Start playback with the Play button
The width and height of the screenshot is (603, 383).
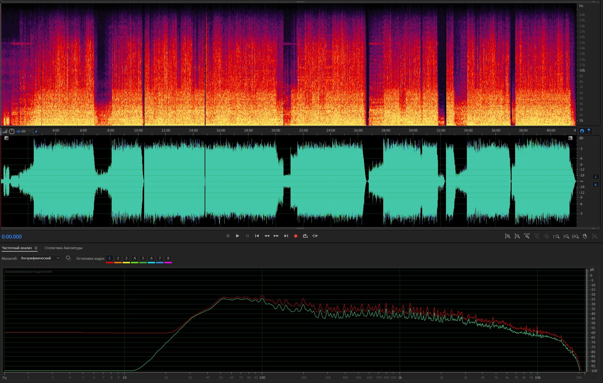(237, 236)
